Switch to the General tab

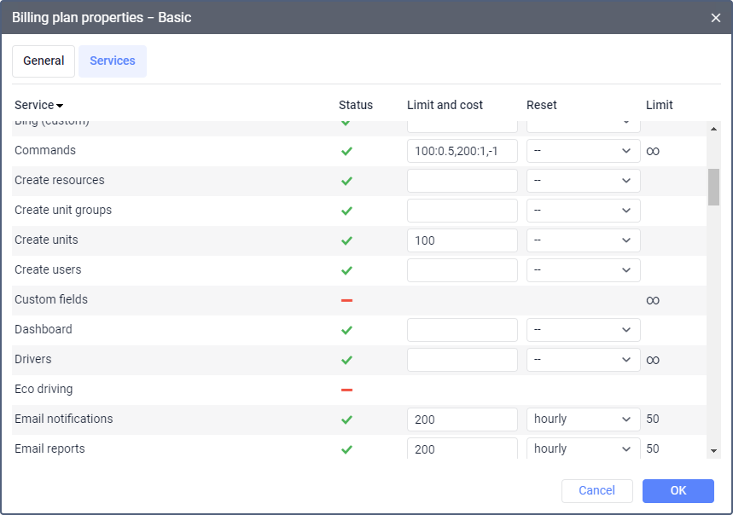tap(44, 61)
